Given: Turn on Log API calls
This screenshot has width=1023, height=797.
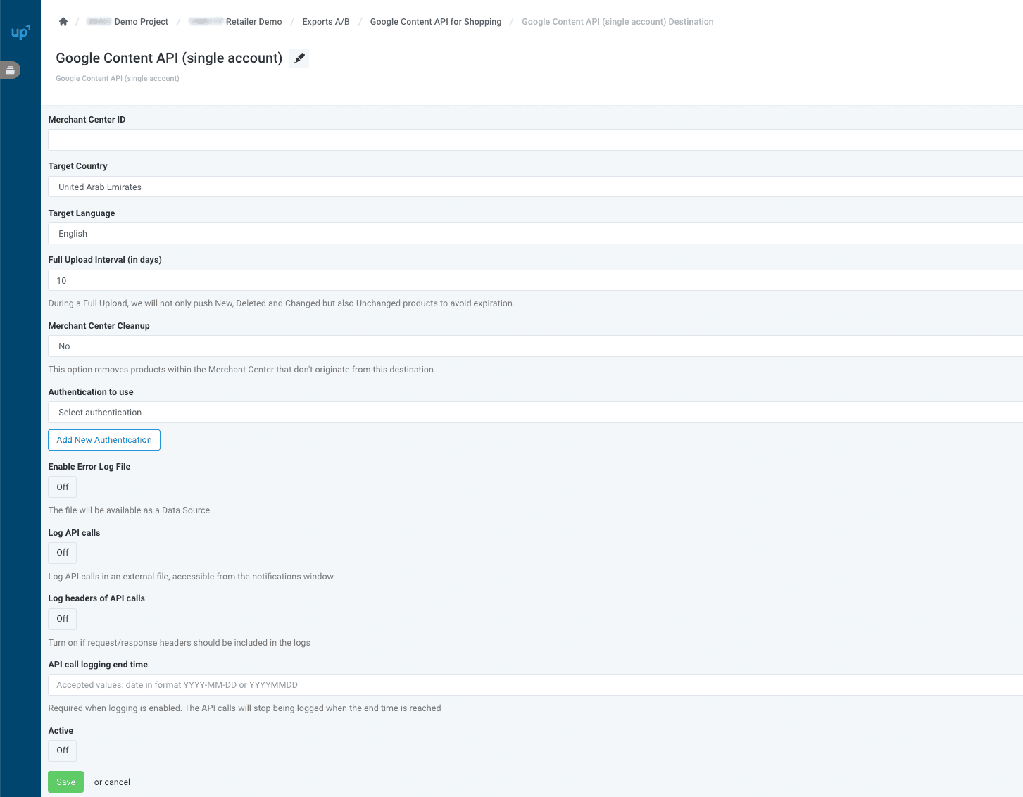Looking at the screenshot, I should (x=62, y=553).
